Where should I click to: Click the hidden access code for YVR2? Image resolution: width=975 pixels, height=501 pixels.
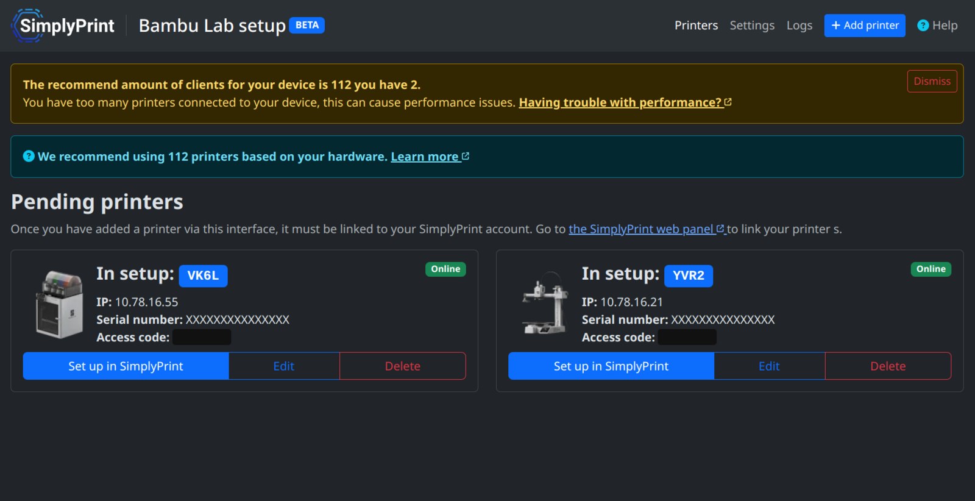687,337
